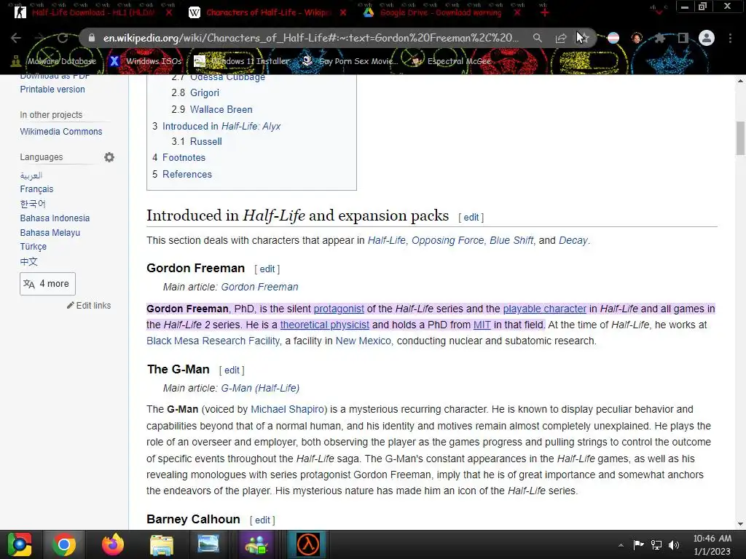Click the address bar URL field
Viewport: 746px width, 559px height.
(x=310, y=38)
